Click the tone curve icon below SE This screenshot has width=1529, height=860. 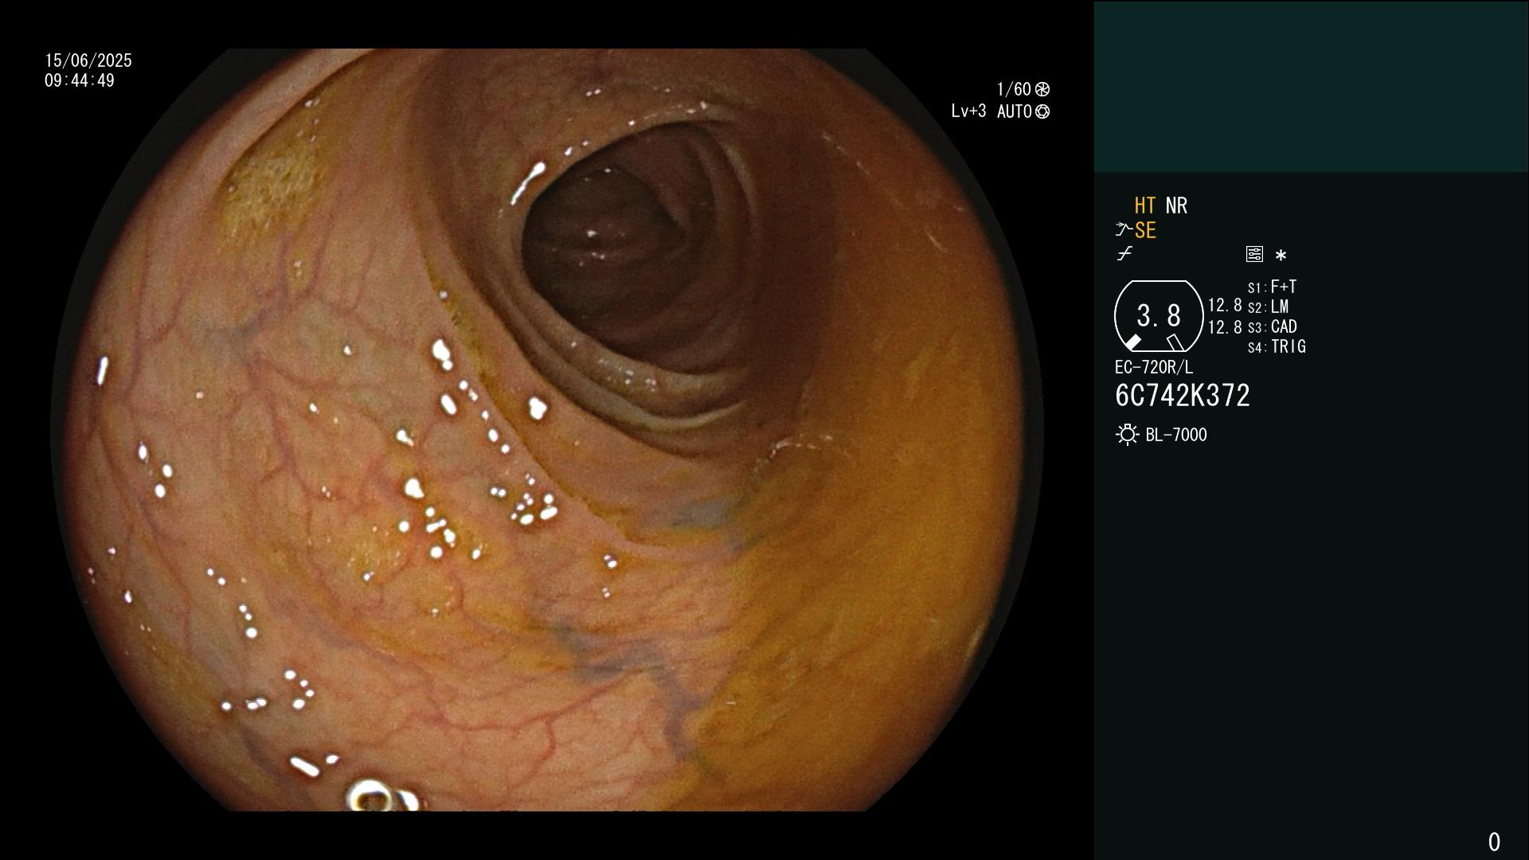click(x=1124, y=254)
